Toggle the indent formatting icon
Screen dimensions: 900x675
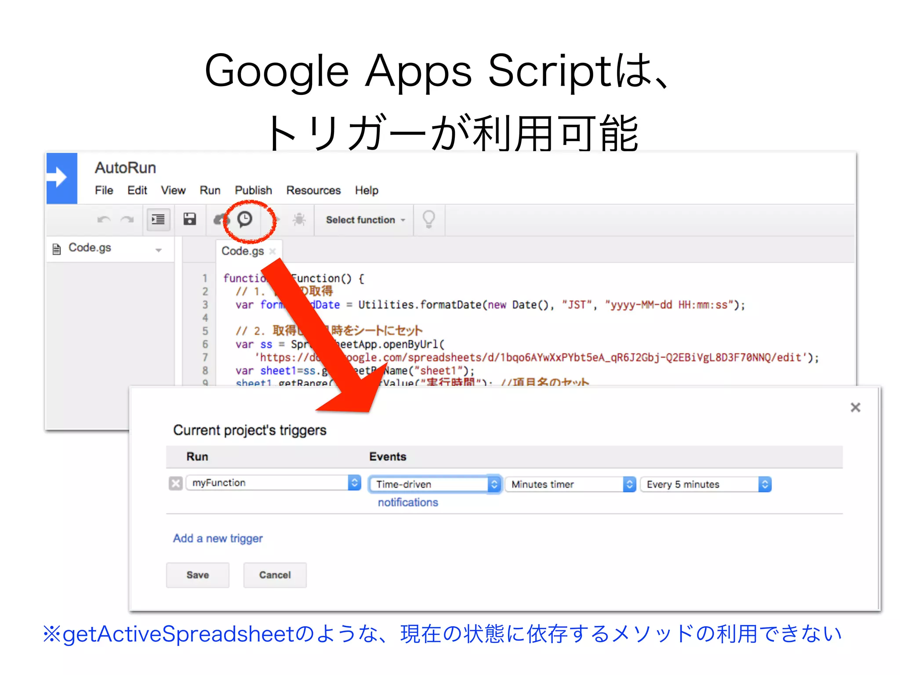click(158, 219)
